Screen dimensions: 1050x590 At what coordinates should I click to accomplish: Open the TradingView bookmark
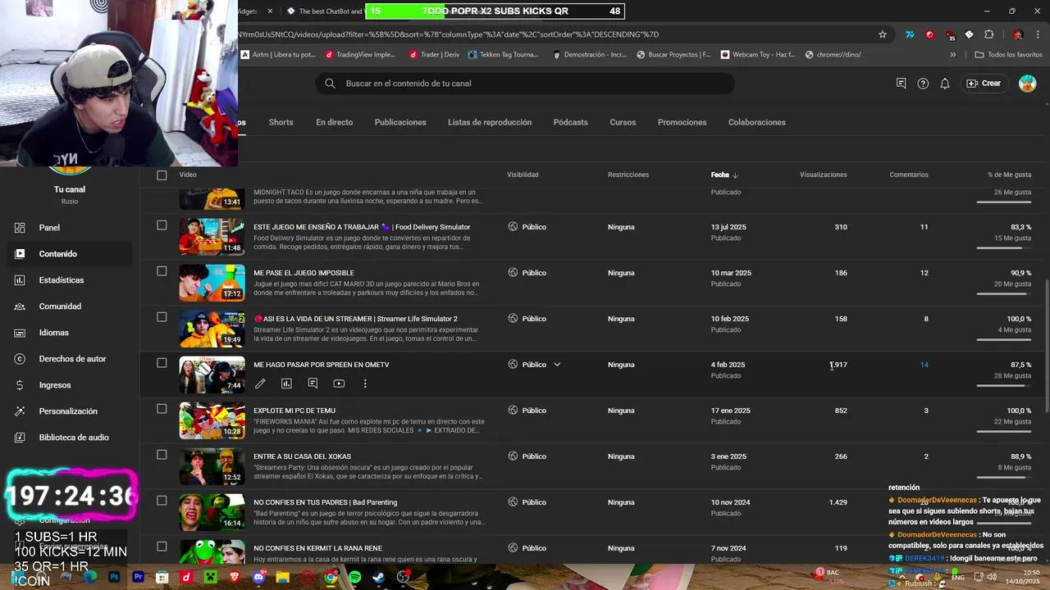click(360, 55)
